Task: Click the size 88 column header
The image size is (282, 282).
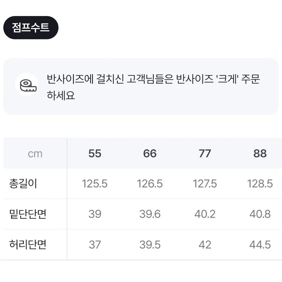Action: pos(260,153)
